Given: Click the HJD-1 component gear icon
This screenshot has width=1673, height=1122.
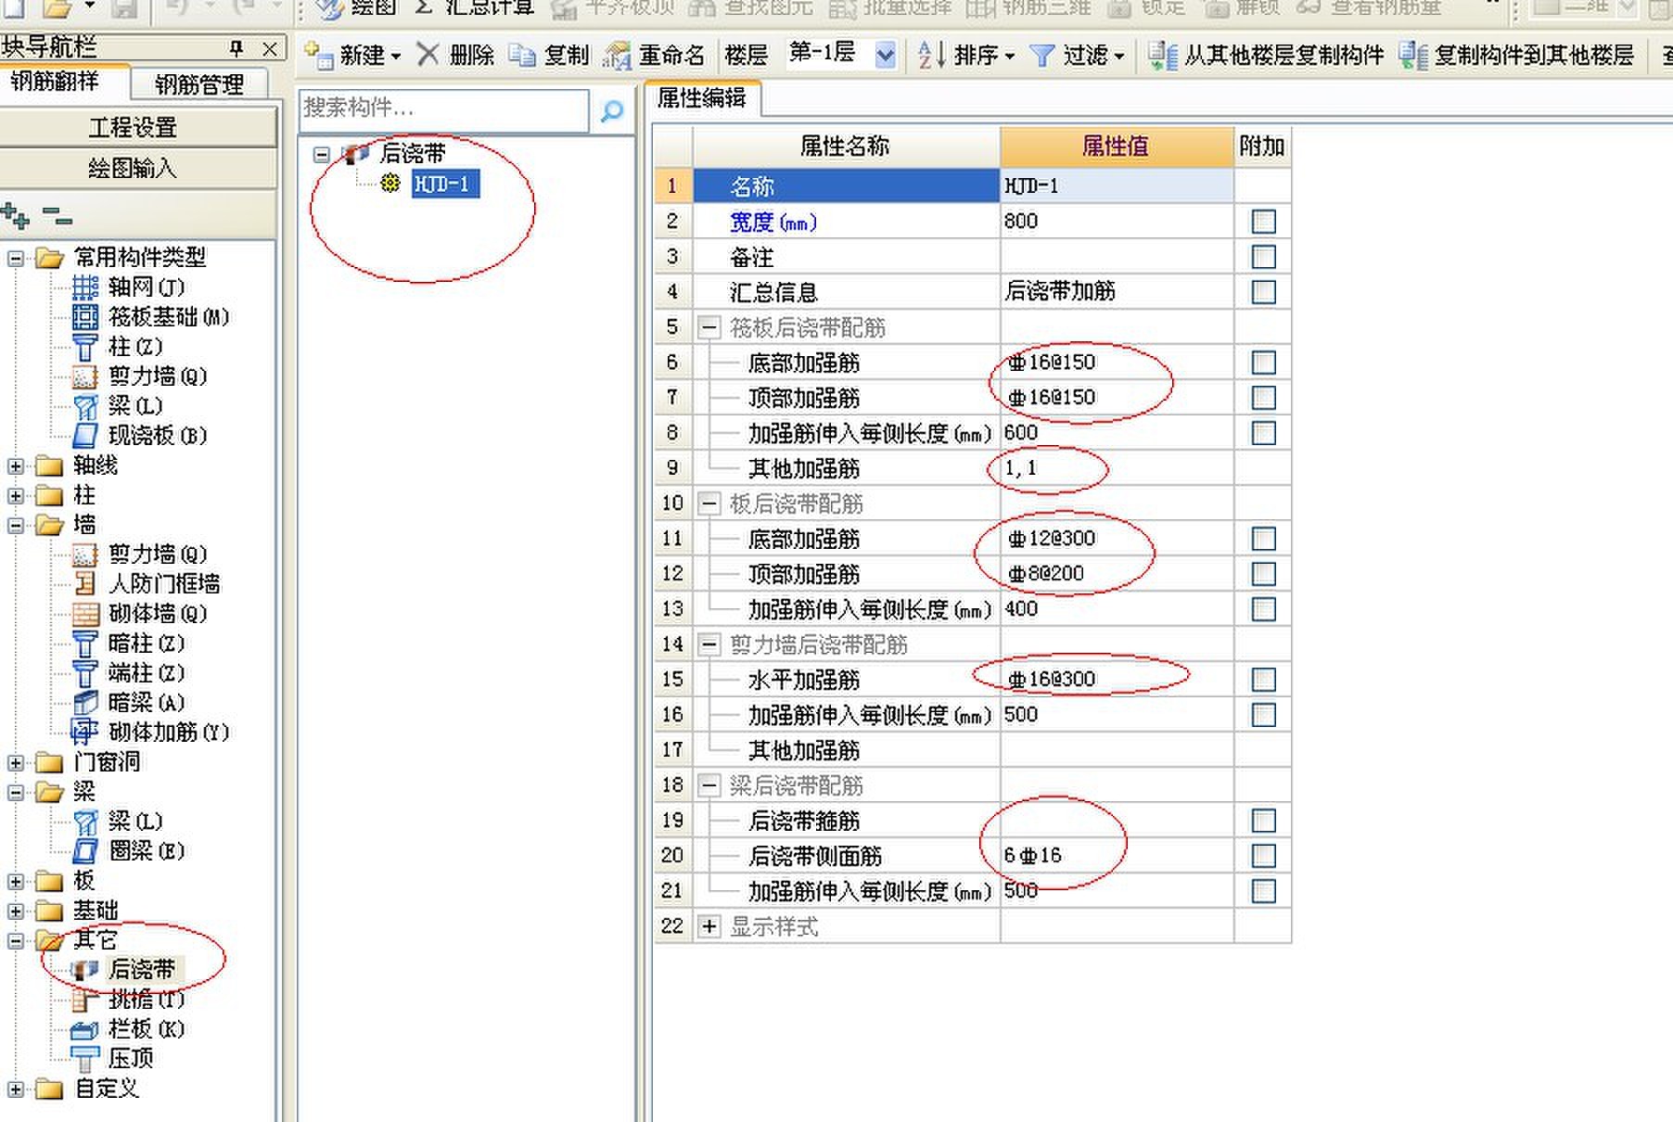Looking at the screenshot, I should 390,184.
